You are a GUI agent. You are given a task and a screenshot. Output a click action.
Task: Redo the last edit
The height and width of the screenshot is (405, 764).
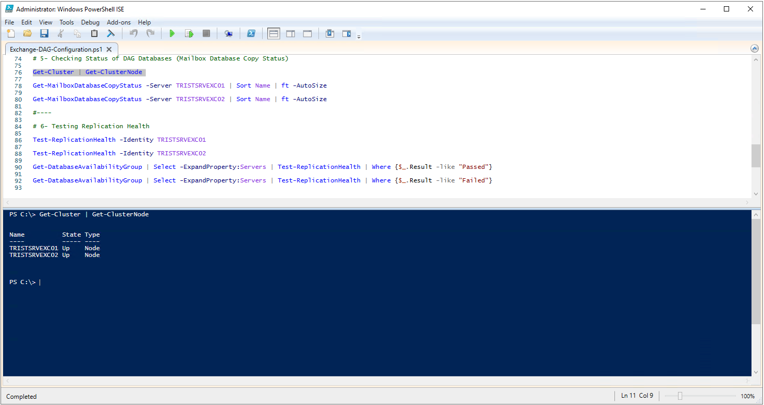[x=150, y=34]
